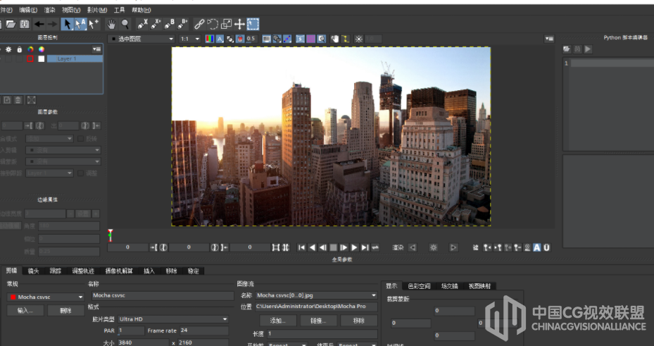Select the Add X-Spline (X+) pen tool
654x346 pixels.
[x=156, y=24]
